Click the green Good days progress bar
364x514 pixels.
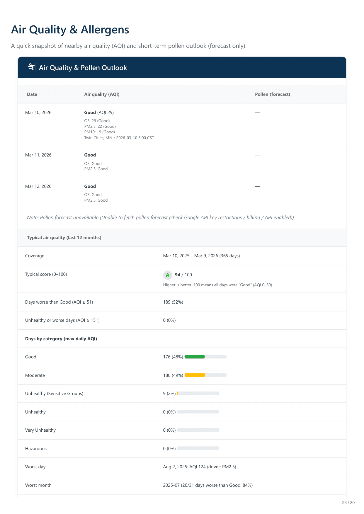tap(205, 357)
